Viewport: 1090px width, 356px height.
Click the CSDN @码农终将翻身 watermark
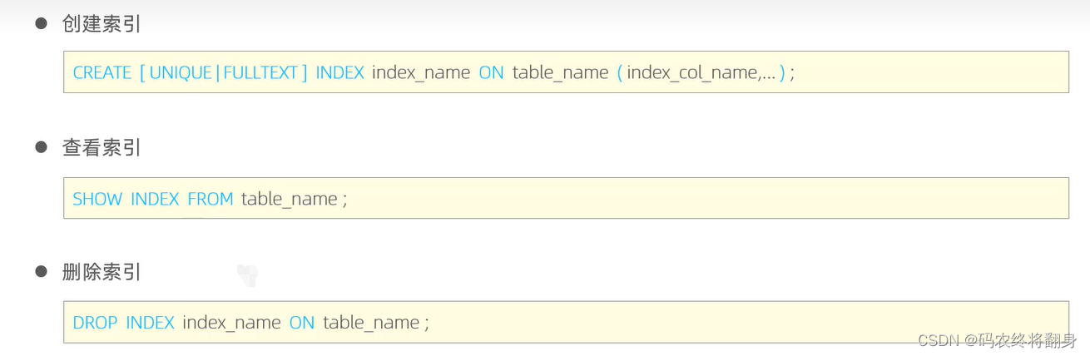coord(998,340)
